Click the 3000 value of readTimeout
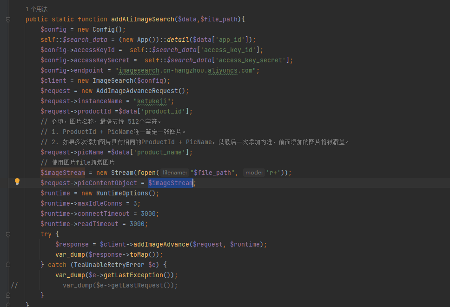The width and height of the screenshot is (450, 307). (x=137, y=224)
